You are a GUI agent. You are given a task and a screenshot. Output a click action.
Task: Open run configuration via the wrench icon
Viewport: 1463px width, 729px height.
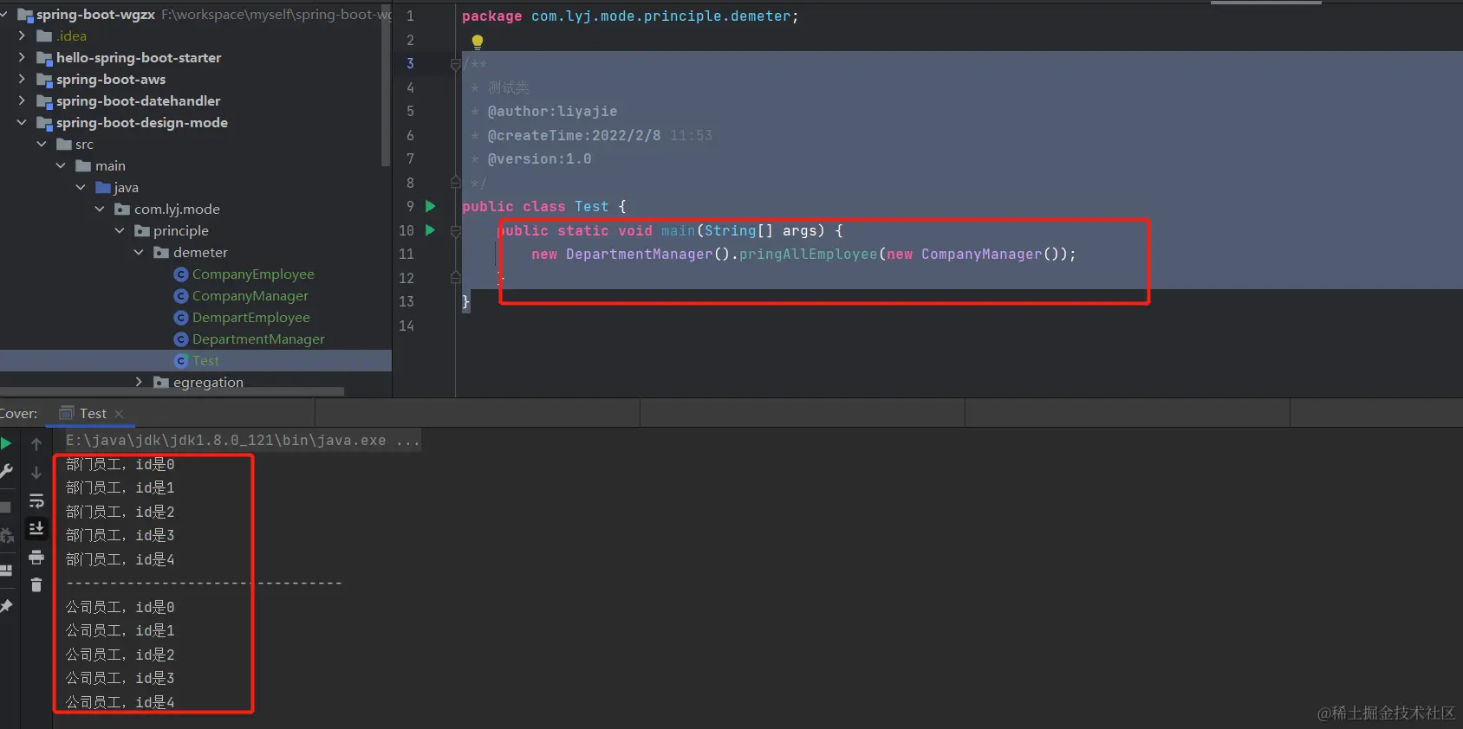[x=5, y=472]
